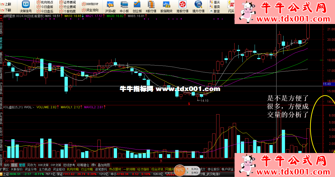The image size is (335, 177).
Task: Open 港股行情 Hong Kong quotes icon
Action: coord(182,7)
